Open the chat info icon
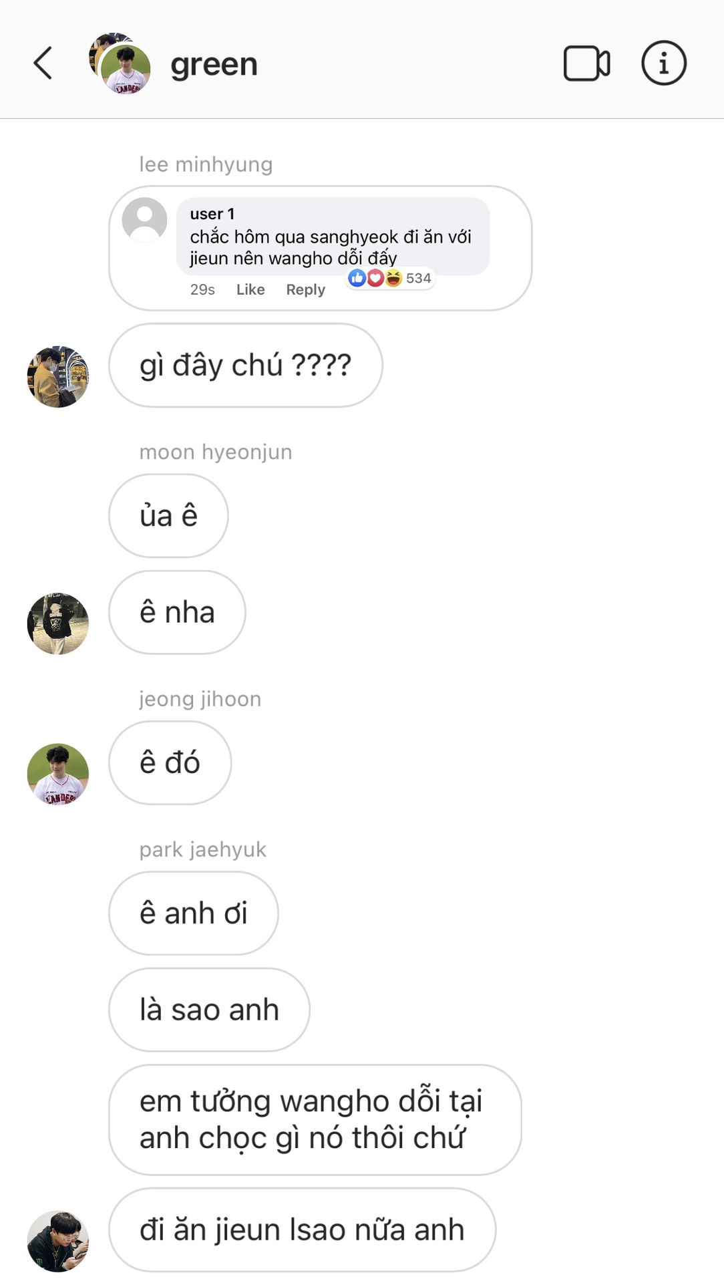 pos(664,63)
